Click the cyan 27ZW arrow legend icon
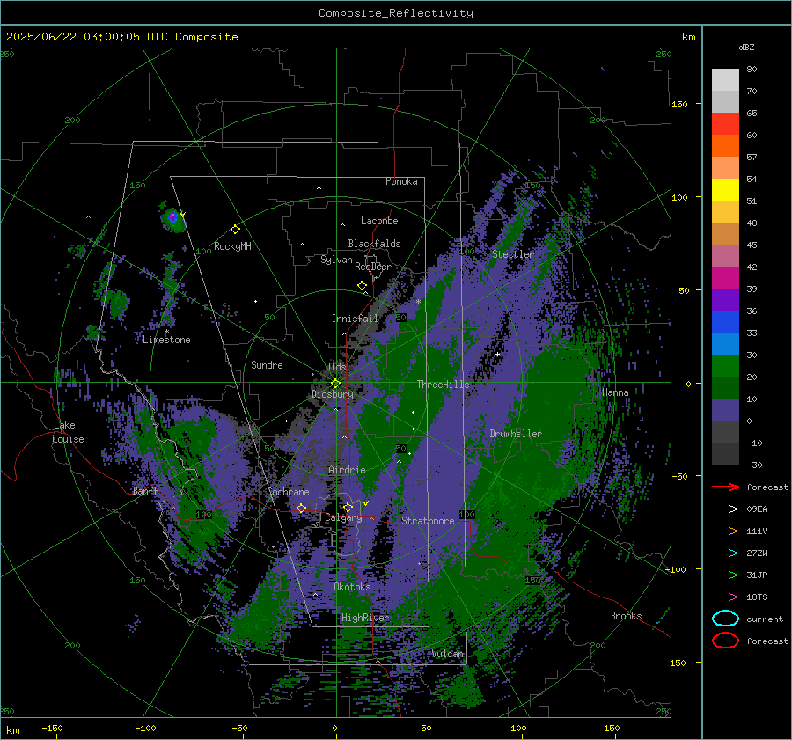Image resolution: width=792 pixels, height=740 pixels. click(x=725, y=553)
